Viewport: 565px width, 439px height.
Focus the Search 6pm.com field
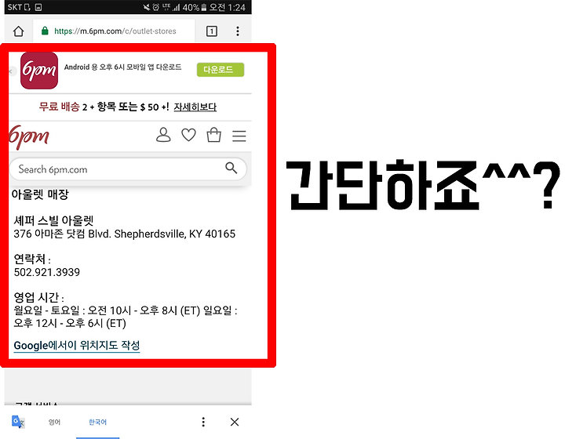click(128, 169)
